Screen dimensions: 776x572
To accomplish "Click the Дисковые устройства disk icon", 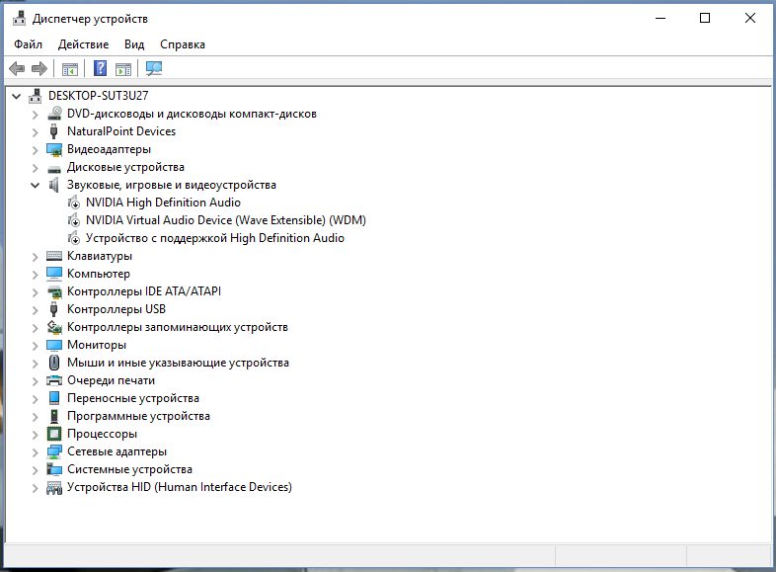I will click(x=54, y=169).
